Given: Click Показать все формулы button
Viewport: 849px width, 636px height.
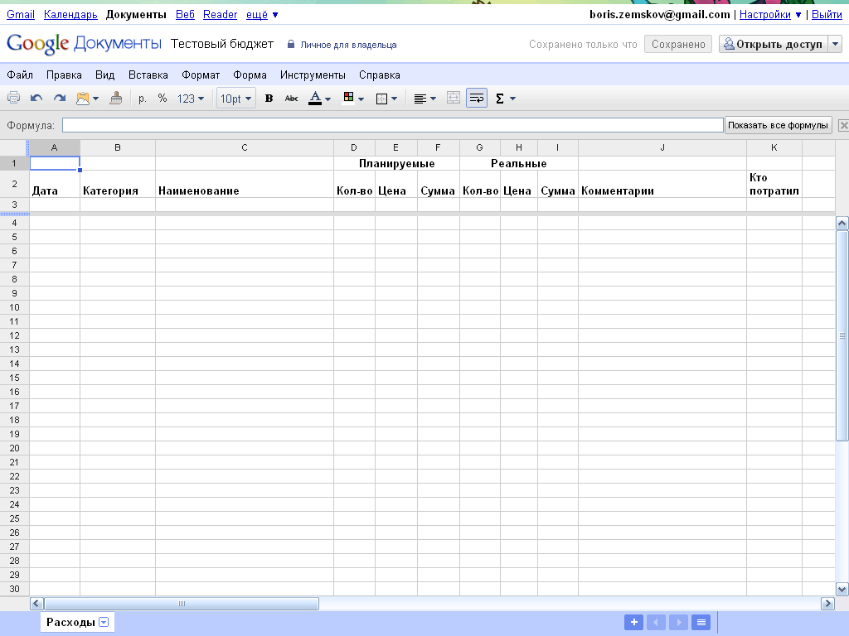Looking at the screenshot, I should [x=778, y=125].
